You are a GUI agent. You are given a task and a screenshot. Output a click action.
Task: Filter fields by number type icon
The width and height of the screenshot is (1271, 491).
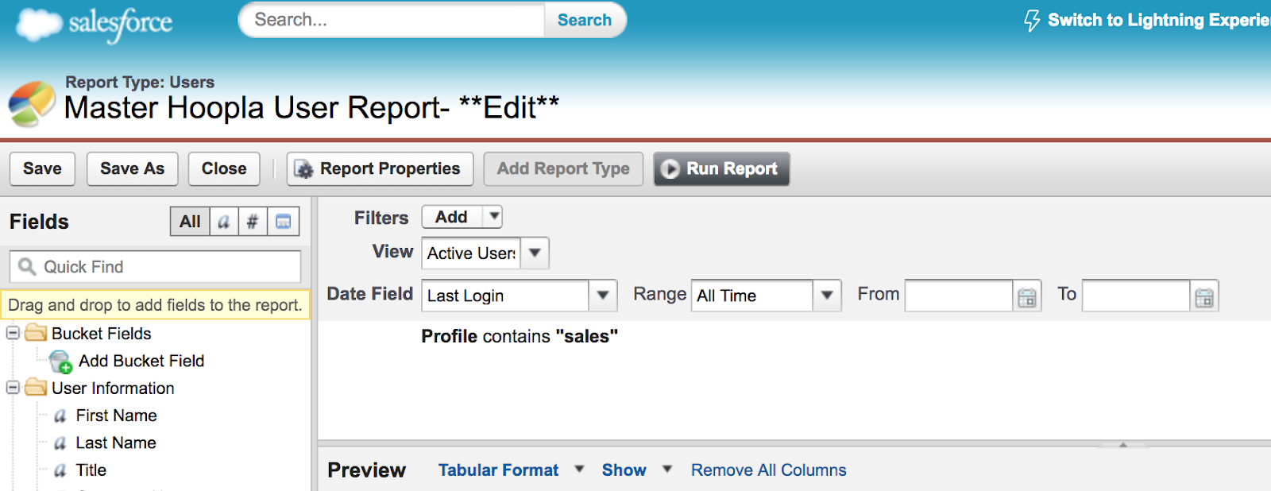point(253,222)
